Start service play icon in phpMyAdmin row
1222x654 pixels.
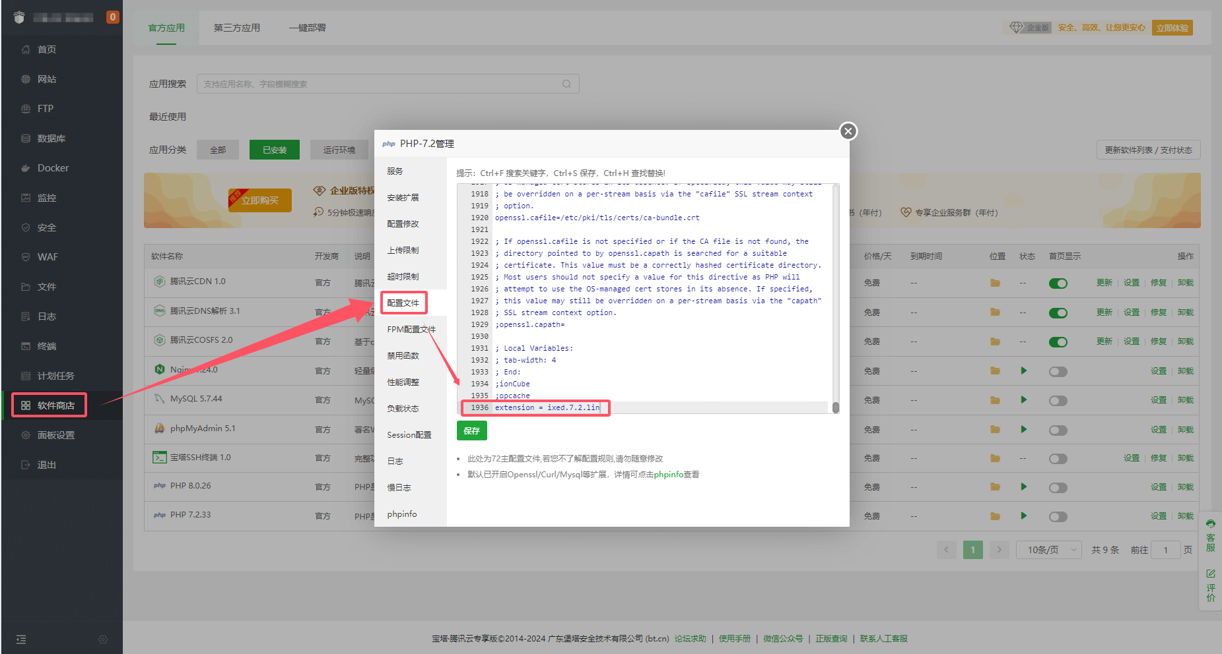click(x=1024, y=429)
